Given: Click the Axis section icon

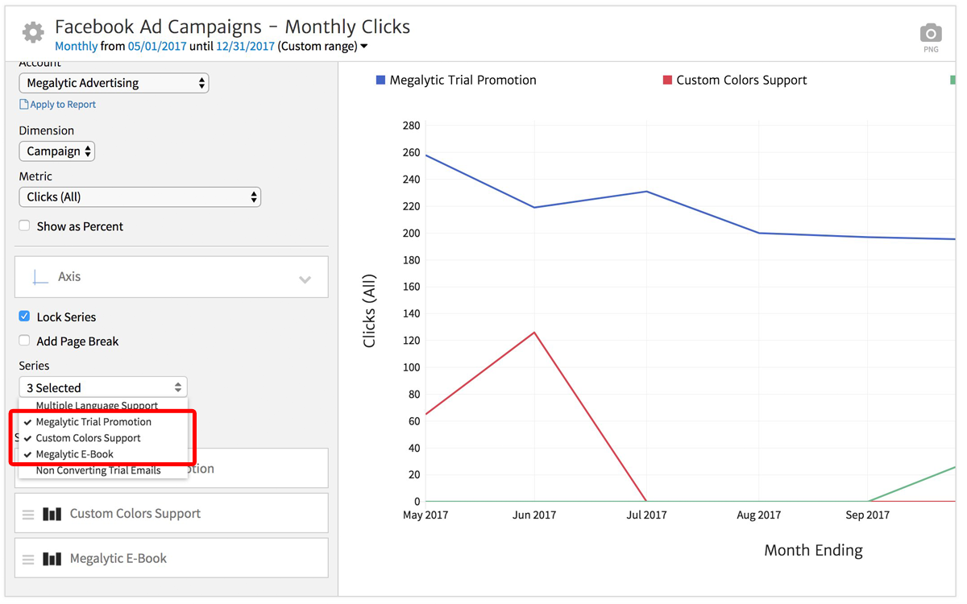Looking at the screenshot, I should point(39,277).
